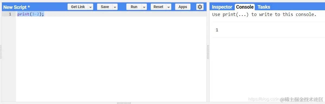Screen dimensions: 325x104
Task: Run the script using the Run button
Action: pos(134,7)
